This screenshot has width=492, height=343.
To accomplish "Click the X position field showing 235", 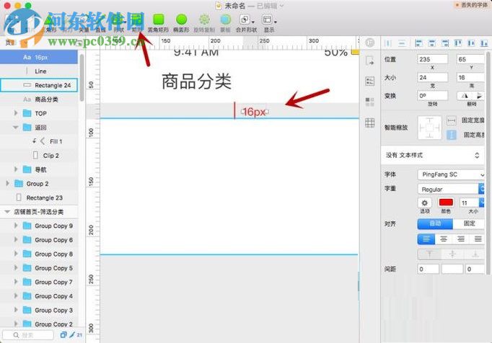I will [432, 59].
